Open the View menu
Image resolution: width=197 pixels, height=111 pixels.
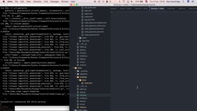[x=29, y=2]
